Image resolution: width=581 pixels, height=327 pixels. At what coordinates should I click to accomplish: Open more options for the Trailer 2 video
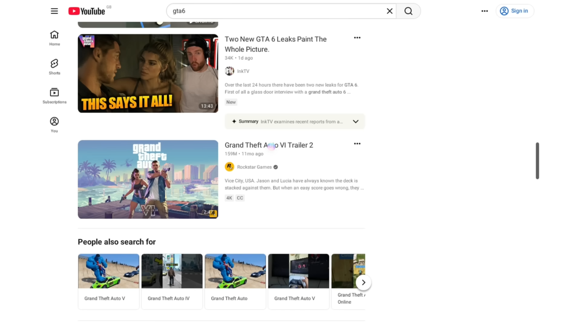click(x=357, y=144)
